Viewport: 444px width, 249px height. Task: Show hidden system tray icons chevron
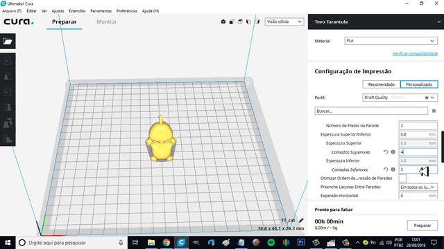(x=358, y=243)
